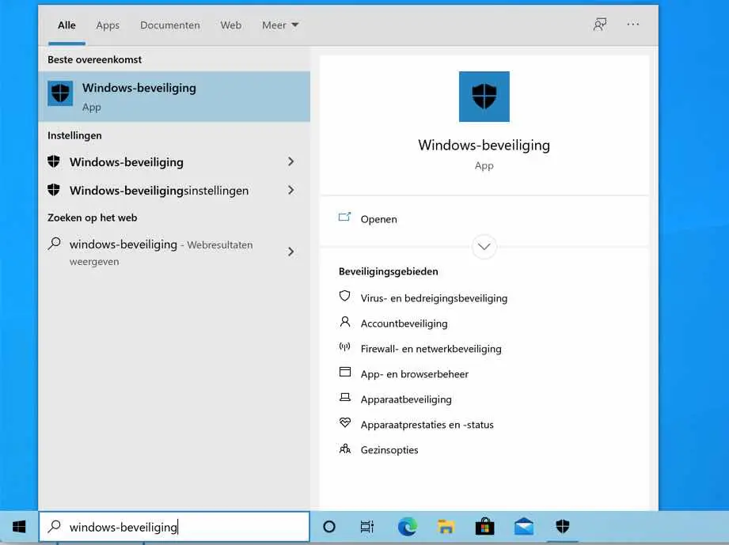The width and height of the screenshot is (729, 545).
Task: Click the large Windows-beveiliging app tile icon
Action: click(484, 97)
